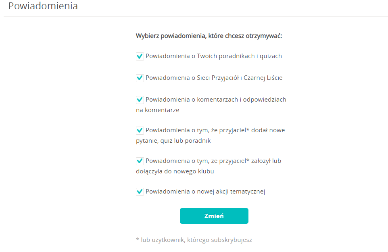The height and width of the screenshot is (252, 388).
Task: Click the Powiadomienia page heading
Action: 43,6
